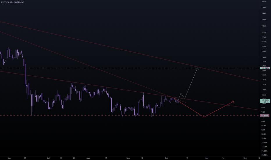
Task: Click the 106M price axis label
Action: click(263, 95)
